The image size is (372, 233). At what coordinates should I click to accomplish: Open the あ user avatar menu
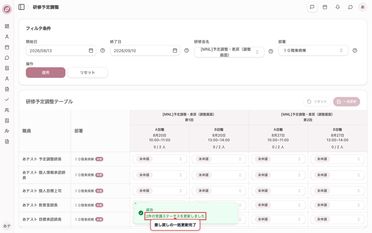tap(363, 7)
